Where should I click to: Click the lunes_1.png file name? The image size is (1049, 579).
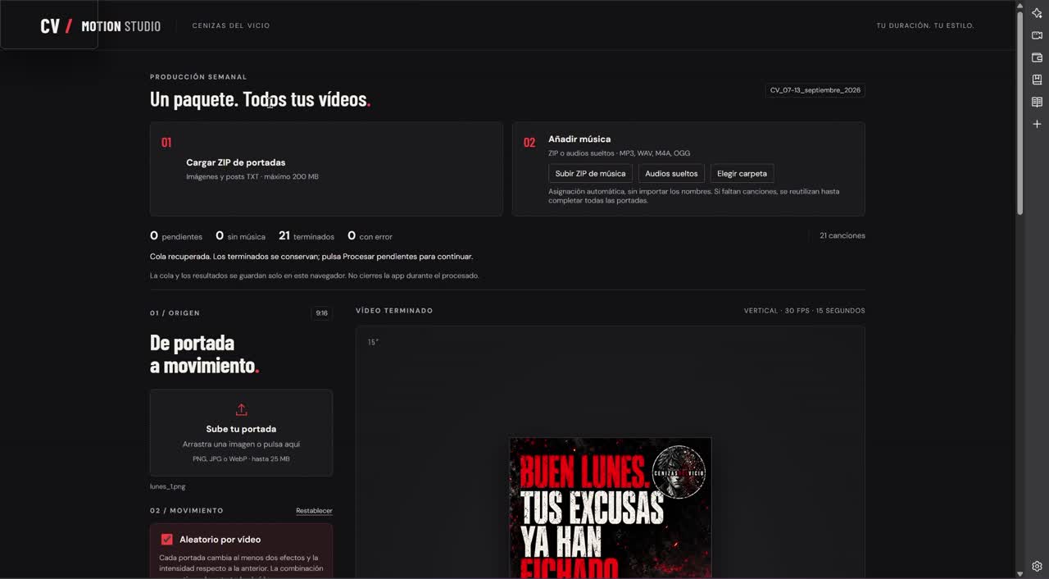167,486
